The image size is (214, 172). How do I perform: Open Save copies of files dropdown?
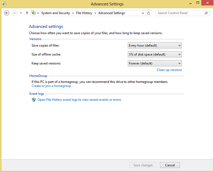click(155, 45)
